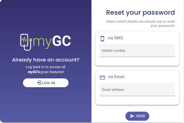184x123 pixels.
Task: Click the bold italic "myGC's" text
Action: pyautogui.click(x=33, y=72)
